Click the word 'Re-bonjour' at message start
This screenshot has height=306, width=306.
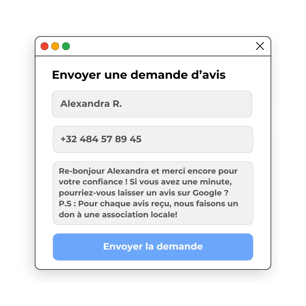pos(82,171)
